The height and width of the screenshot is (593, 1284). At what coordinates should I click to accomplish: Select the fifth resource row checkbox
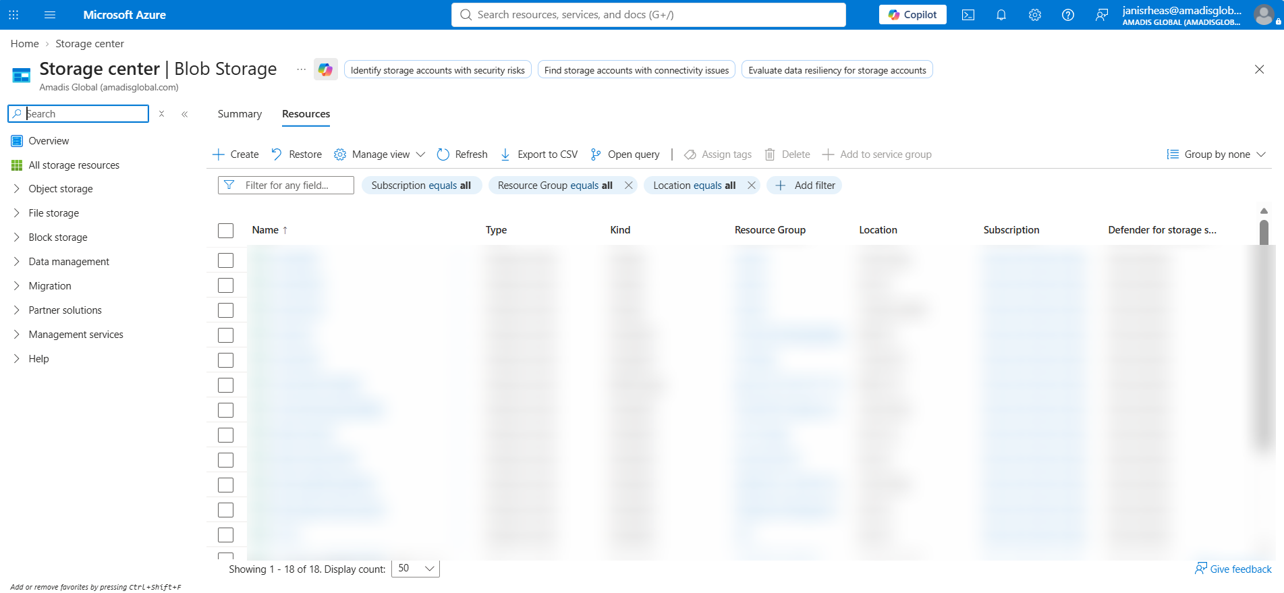coord(226,360)
